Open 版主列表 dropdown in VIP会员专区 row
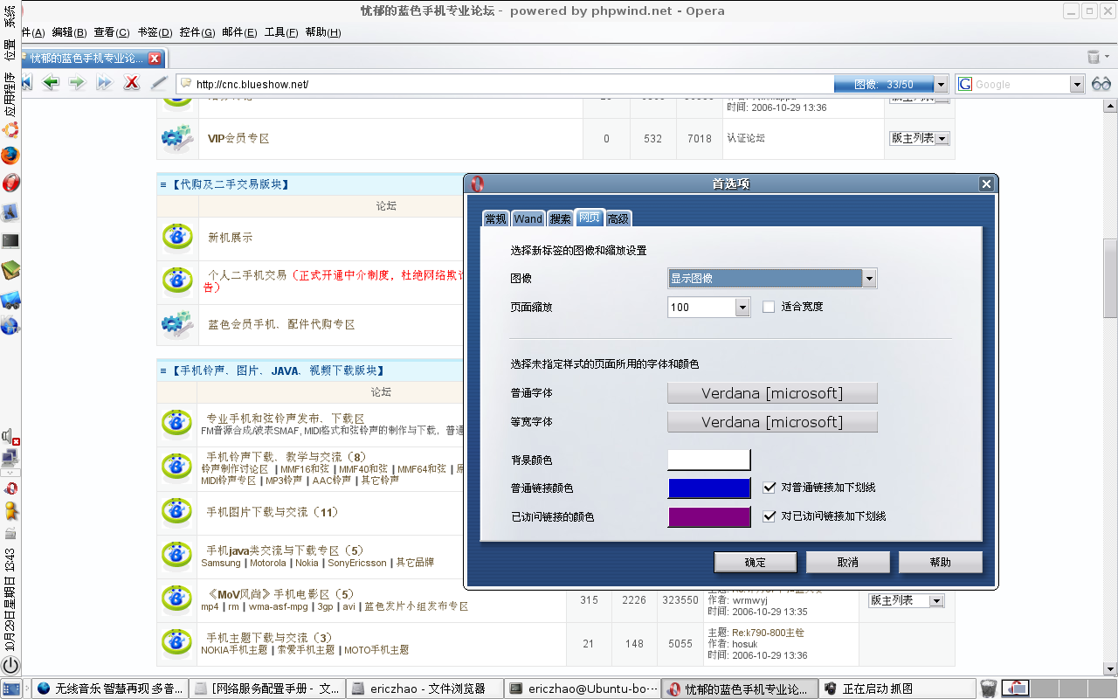Screen dimensions: 1118x699 (919, 138)
